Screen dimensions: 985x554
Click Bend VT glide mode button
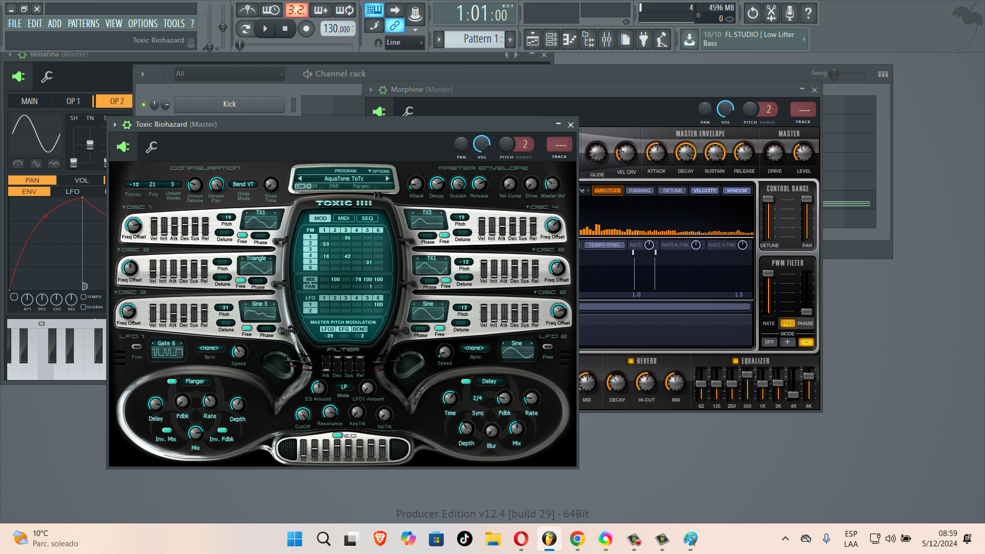coord(243,184)
